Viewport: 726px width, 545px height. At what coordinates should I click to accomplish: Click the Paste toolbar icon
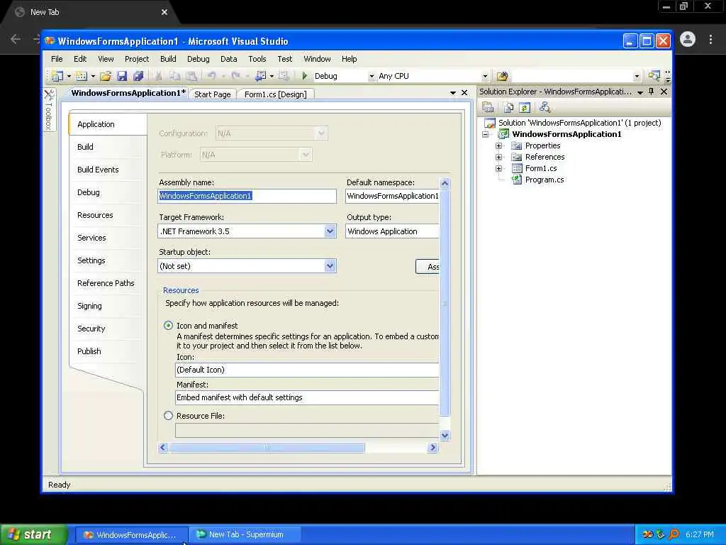pyautogui.click(x=191, y=76)
